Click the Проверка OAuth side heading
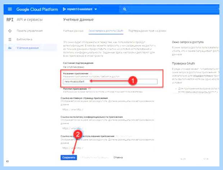Image resolution: width=223 pixels, height=170 pixels. (x=183, y=63)
